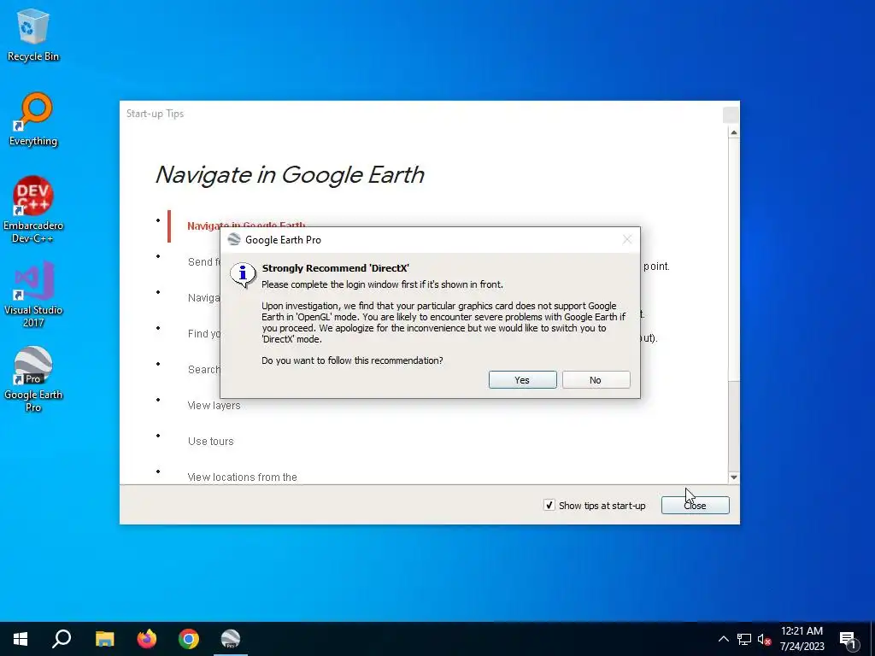Select the Everything desktop shortcut

click(x=33, y=120)
